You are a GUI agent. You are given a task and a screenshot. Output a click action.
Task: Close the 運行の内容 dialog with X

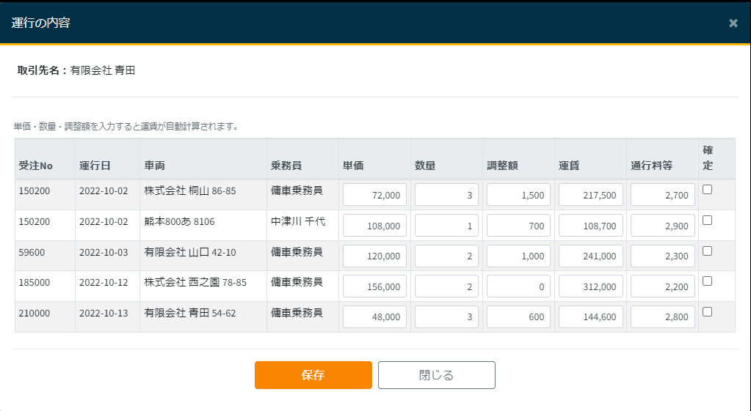coord(733,23)
